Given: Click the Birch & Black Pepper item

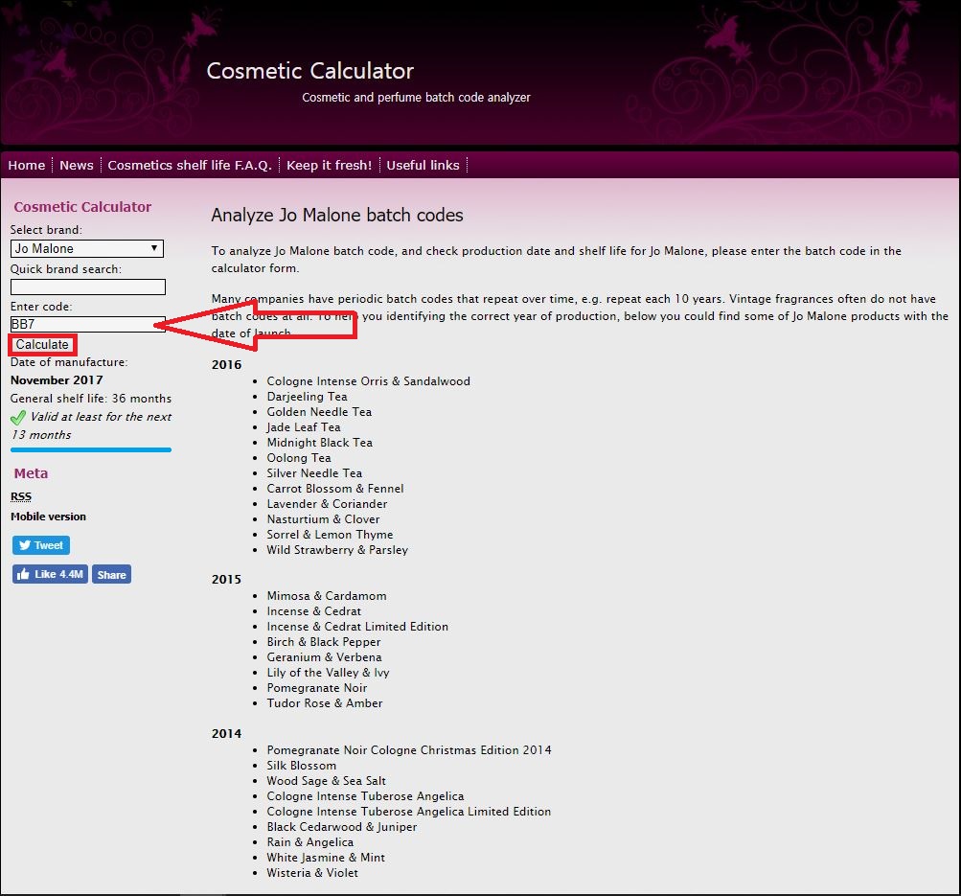Looking at the screenshot, I should pyautogui.click(x=324, y=642).
